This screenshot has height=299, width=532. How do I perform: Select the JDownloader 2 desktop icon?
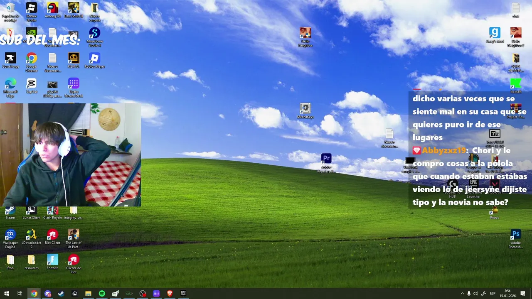click(x=32, y=239)
